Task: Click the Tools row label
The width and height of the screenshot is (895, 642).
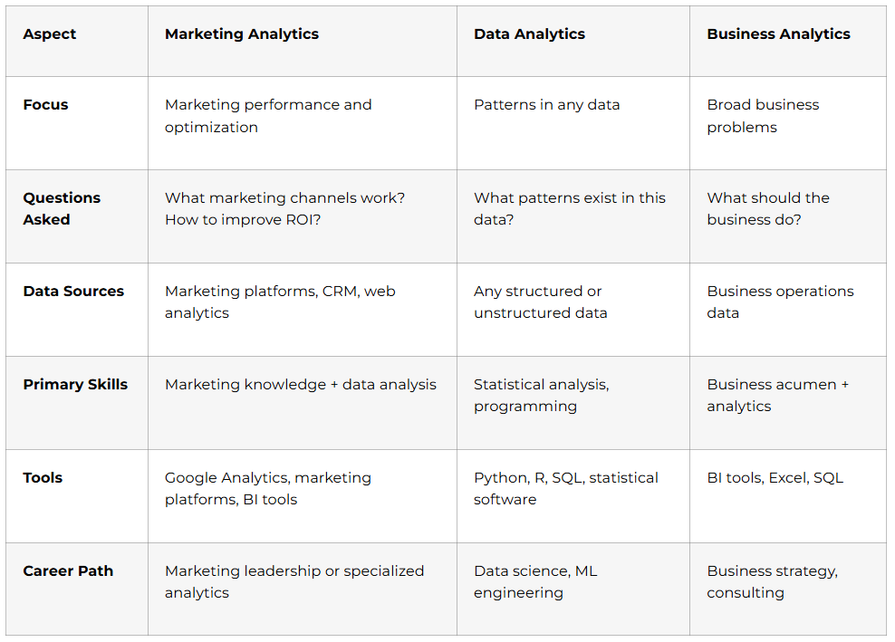Action: click(x=43, y=478)
